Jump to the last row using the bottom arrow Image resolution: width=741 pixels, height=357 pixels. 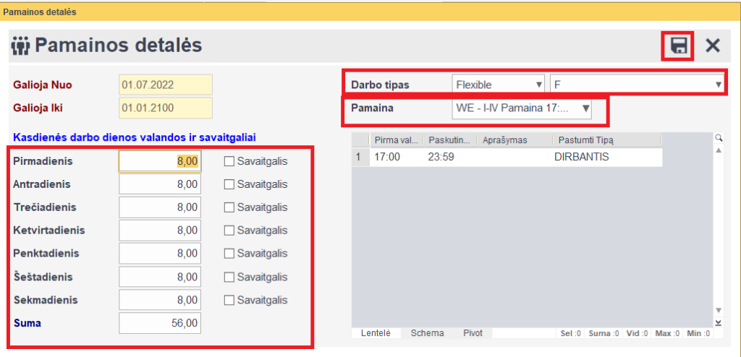[x=718, y=322]
